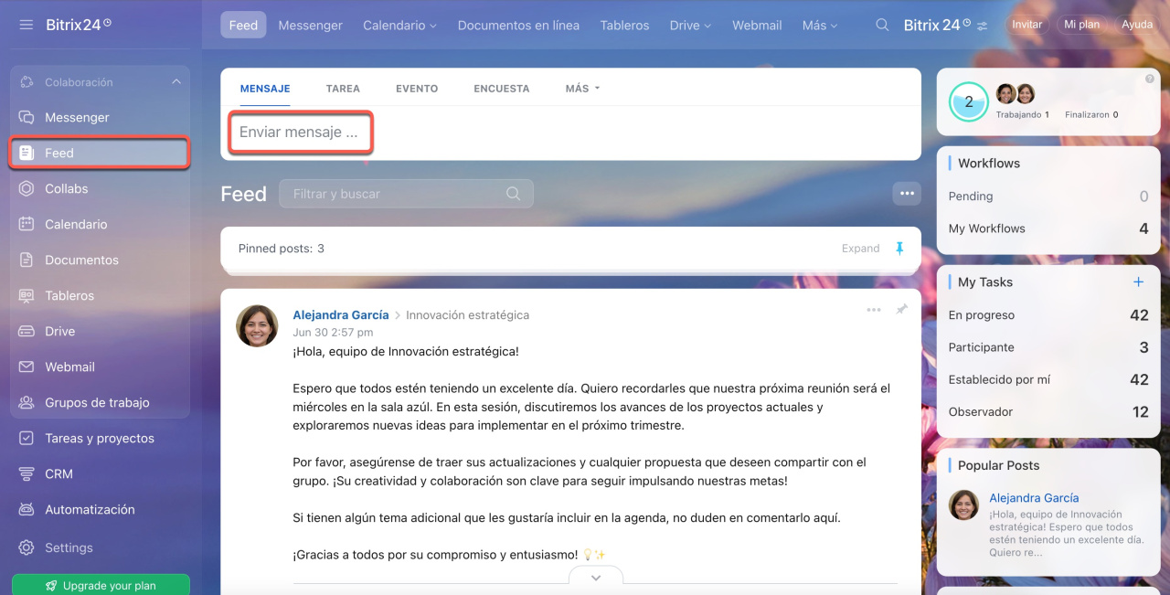The image size is (1170, 595).
Task: Click the Grupos de trabajo icon
Action: point(27,402)
